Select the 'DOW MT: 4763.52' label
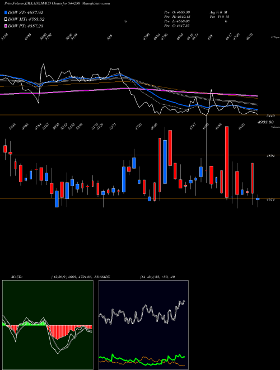Viewport: 280px width, 370px height. (x=26, y=20)
